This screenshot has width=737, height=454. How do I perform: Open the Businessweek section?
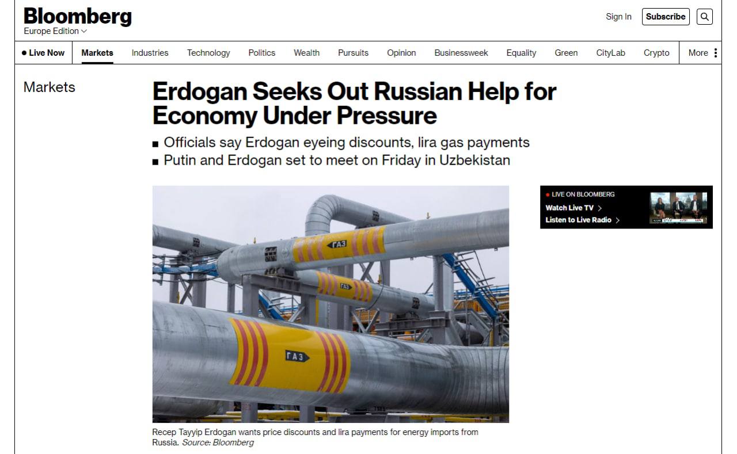461,53
